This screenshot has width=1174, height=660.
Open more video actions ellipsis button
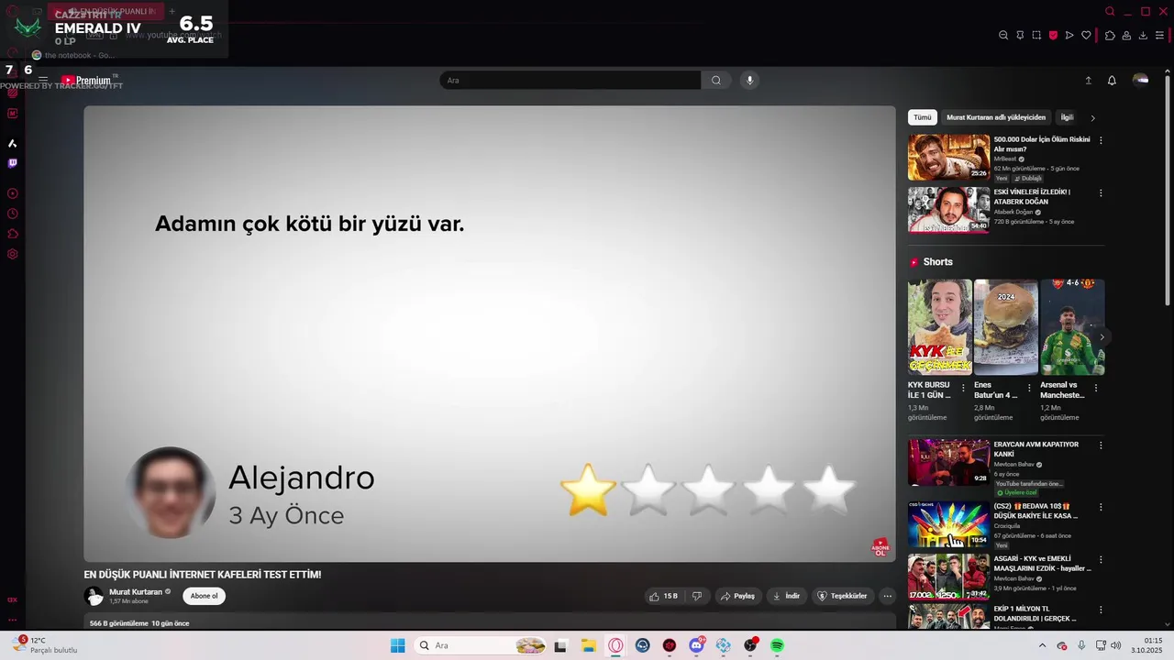tap(887, 596)
